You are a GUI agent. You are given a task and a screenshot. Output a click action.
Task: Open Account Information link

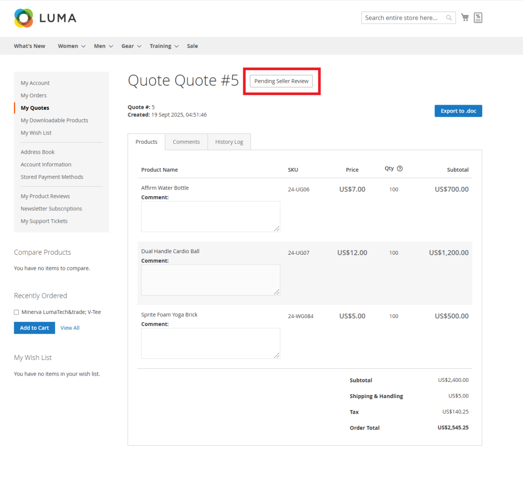point(46,164)
